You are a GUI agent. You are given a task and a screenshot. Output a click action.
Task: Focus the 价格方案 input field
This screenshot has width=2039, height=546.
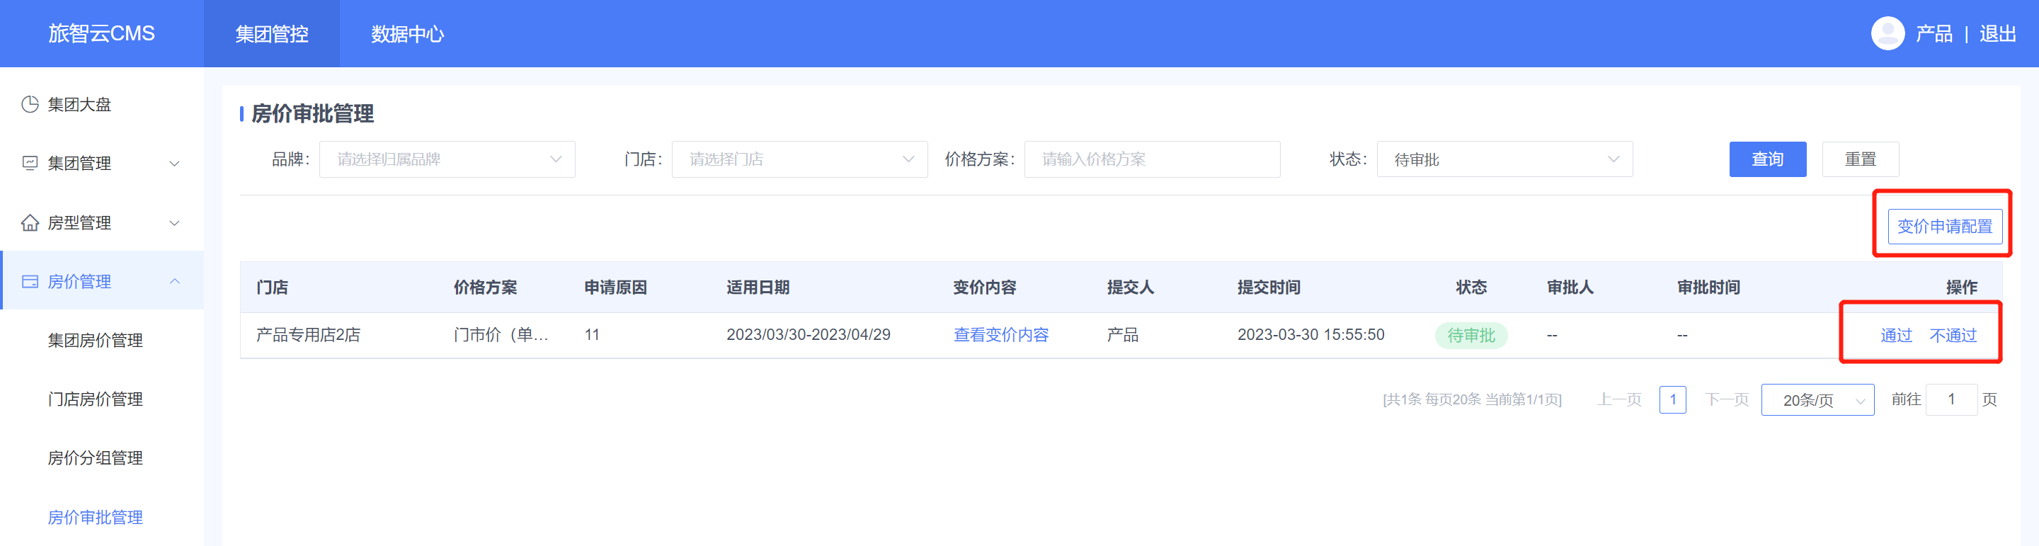point(1152,159)
